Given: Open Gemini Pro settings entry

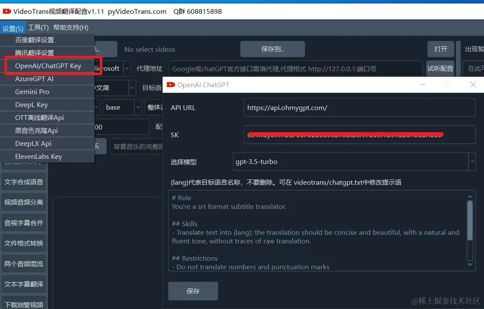Looking at the screenshot, I should pyautogui.click(x=47, y=91).
